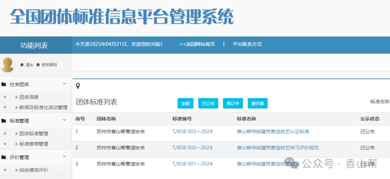Collapse the 社会团体 section chevron

[64, 84]
